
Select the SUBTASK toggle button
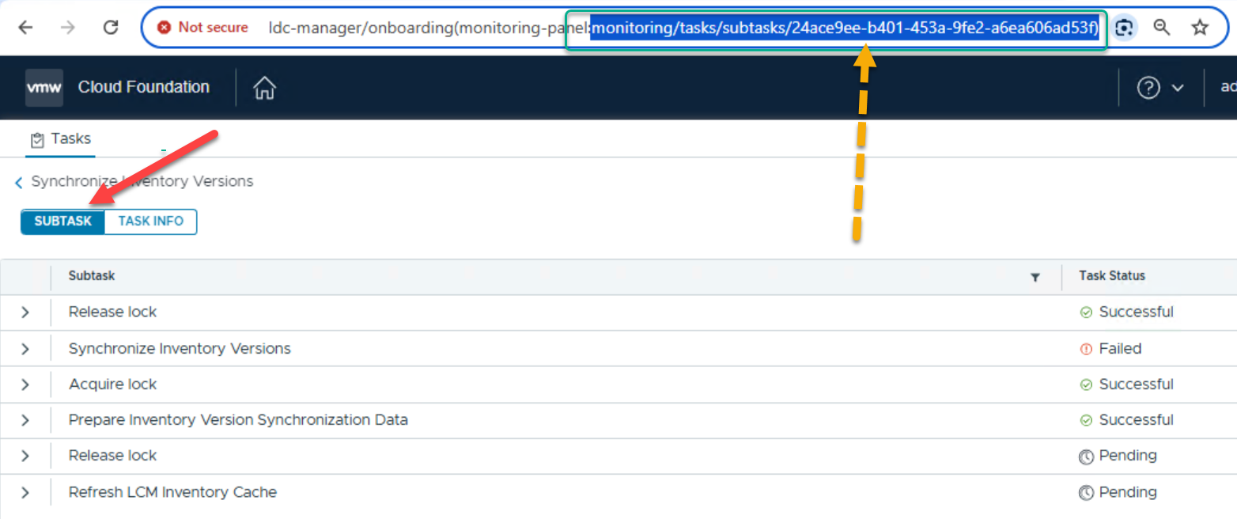click(63, 222)
